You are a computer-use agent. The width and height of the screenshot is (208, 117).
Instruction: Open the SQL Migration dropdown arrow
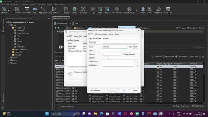click(x=136, y=10)
